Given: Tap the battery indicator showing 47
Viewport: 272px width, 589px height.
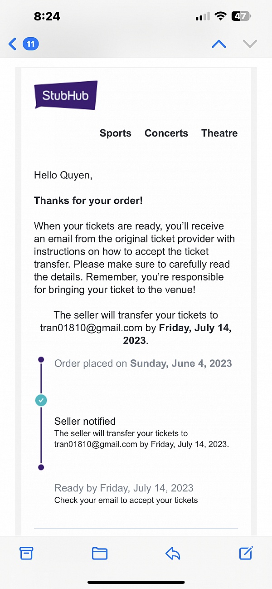Looking at the screenshot, I should click(x=242, y=15).
